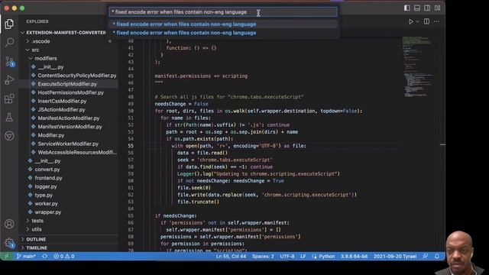
Task: Open the notifications bell icon
Action: tap(437, 257)
